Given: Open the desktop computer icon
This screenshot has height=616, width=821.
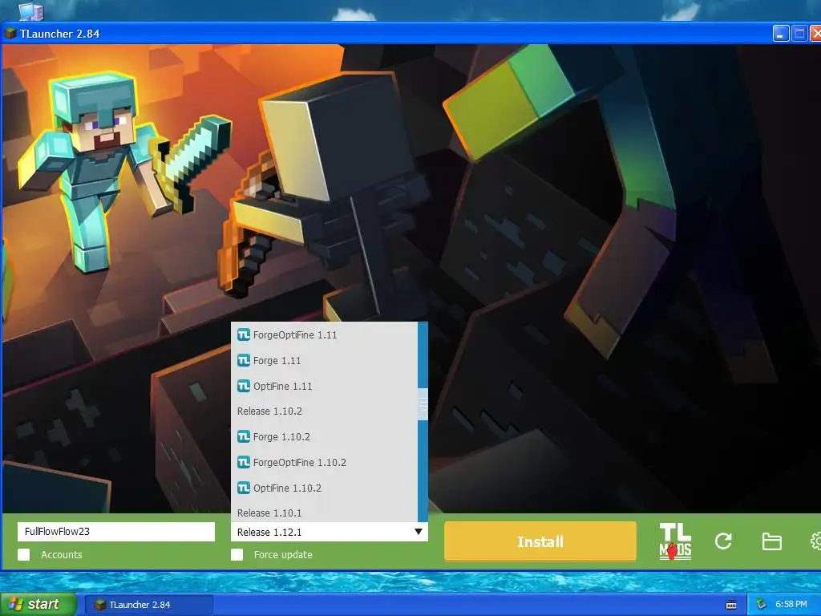Looking at the screenshot, I should coord(31,10).
